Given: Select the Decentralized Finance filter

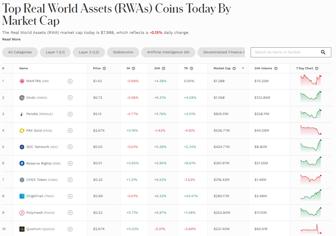Looking at the screenshot, I should pos(221,52).
